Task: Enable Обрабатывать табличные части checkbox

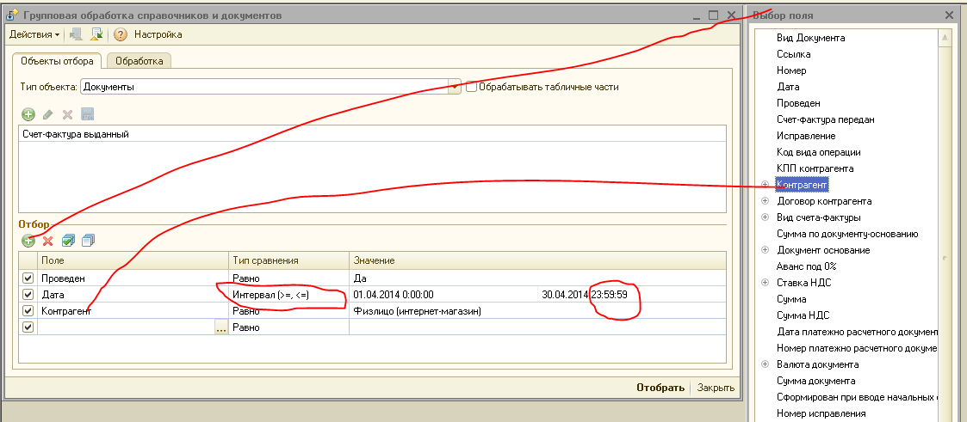Action: pos(472,88)
